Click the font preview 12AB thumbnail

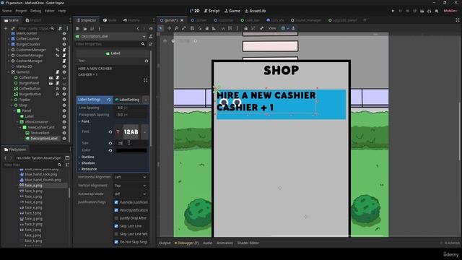pyautogui.click(x=131, y=132)
